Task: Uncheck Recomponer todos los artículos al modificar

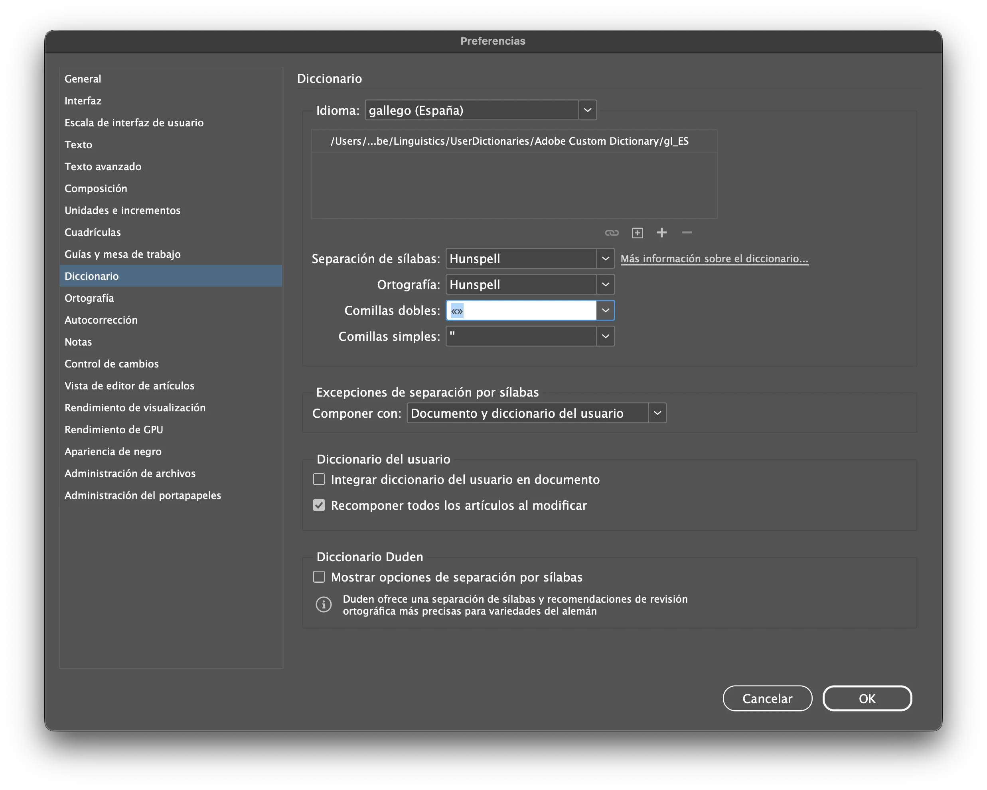Action: click(x=319, y=505)
